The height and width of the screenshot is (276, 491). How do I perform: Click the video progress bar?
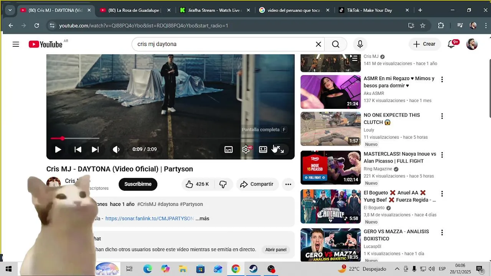pos(170,138)
